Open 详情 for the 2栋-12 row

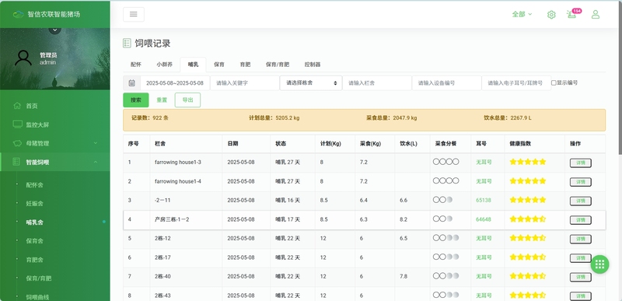click(x=581, y=239)
